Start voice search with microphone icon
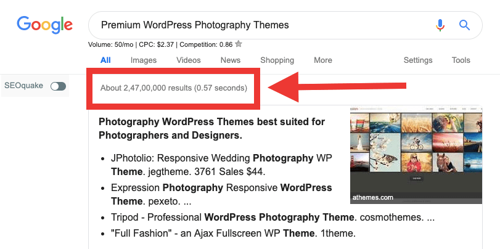 pos(440,25)
